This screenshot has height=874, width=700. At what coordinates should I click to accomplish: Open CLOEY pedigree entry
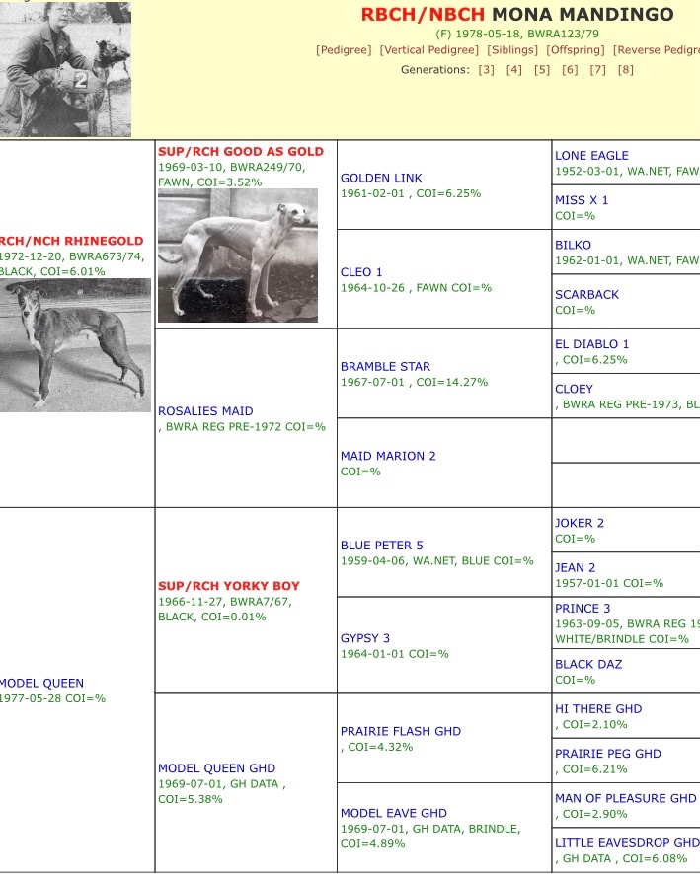pyautogui.click(x=574, y=389)
